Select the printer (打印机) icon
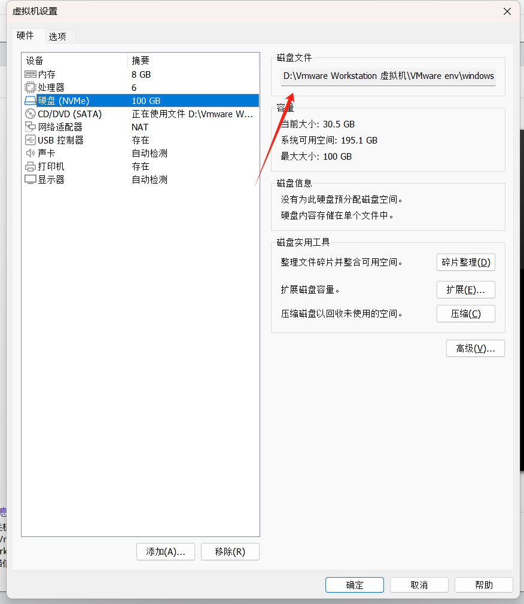 [31, 166]
